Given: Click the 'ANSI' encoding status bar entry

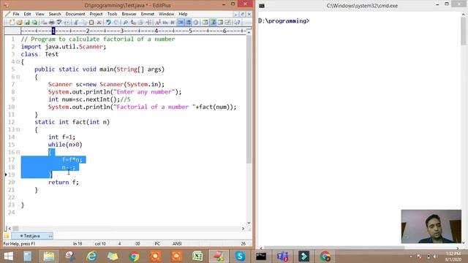Looking at the screenshot, I should point(177,243).
